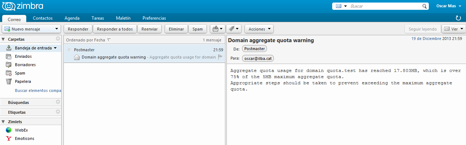Toggle read status dot of Postmaster message
Image resolution: width=466 pixels, height=145 pixels.
coord(69,50)
